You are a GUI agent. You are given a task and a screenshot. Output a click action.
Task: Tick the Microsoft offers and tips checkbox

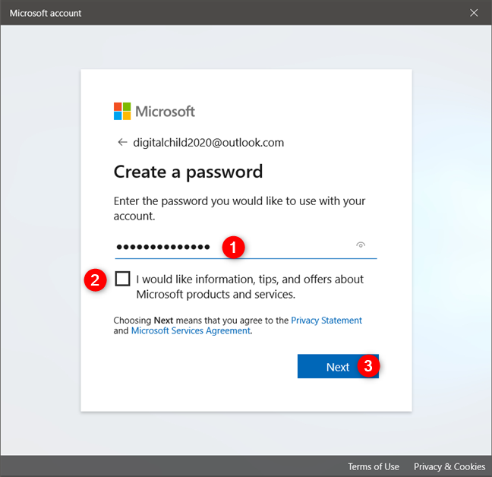122,279
